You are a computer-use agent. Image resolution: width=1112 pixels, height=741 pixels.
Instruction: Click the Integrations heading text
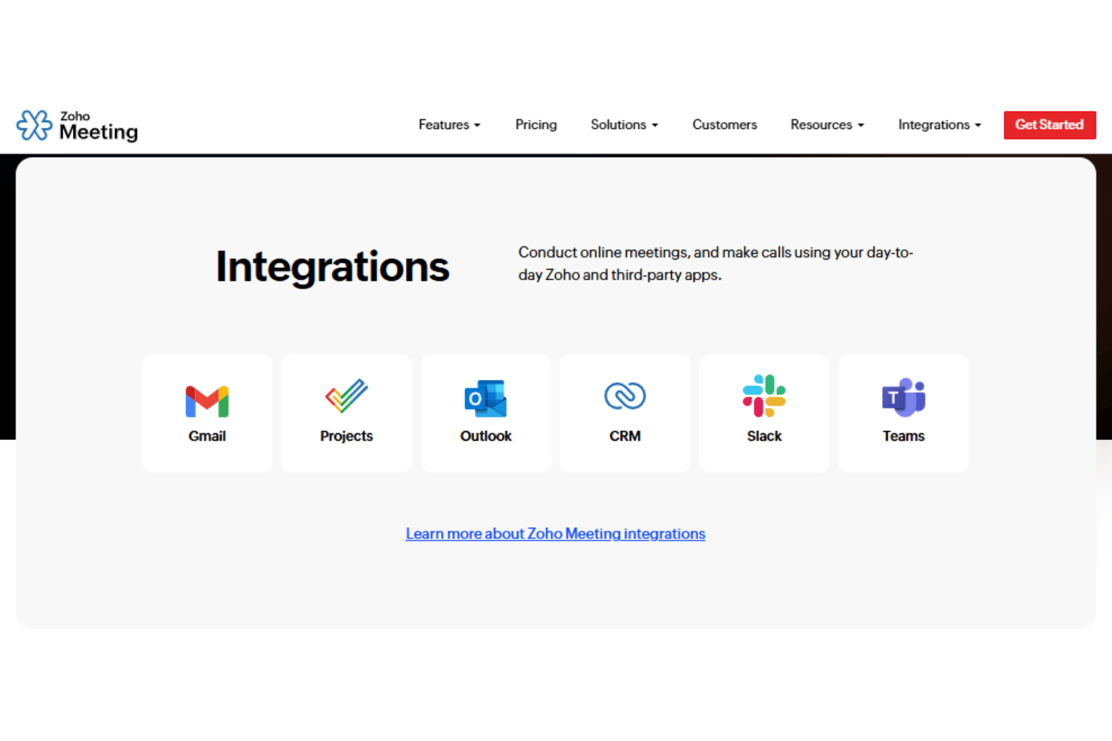coord(332,267)
